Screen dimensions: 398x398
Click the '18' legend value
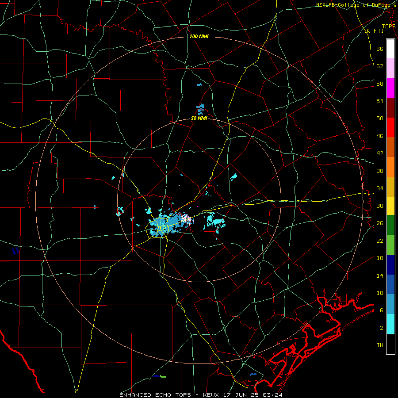click(380, 258)
